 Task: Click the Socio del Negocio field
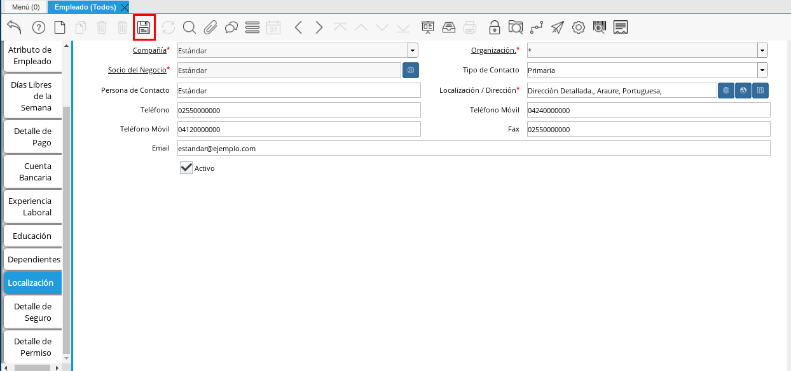(289, 70)
